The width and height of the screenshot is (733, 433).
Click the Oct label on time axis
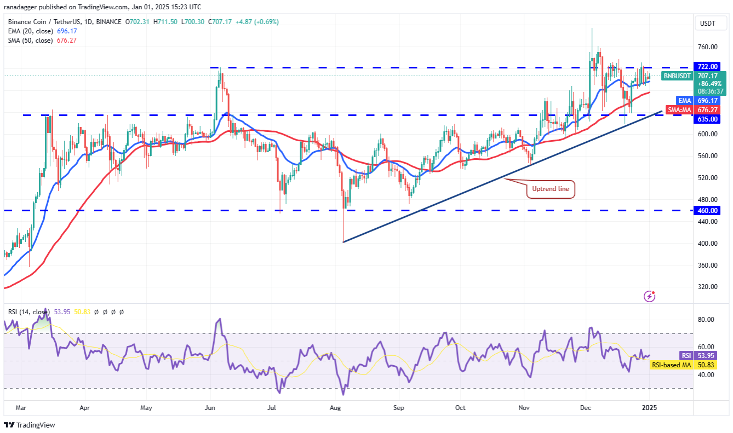(x=460, y=408)
